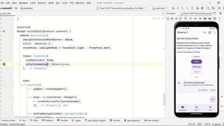The image size is (224, 126).
Task: Click the Flutter hot reload lightning icon
Action: click(x=188, y=8)
